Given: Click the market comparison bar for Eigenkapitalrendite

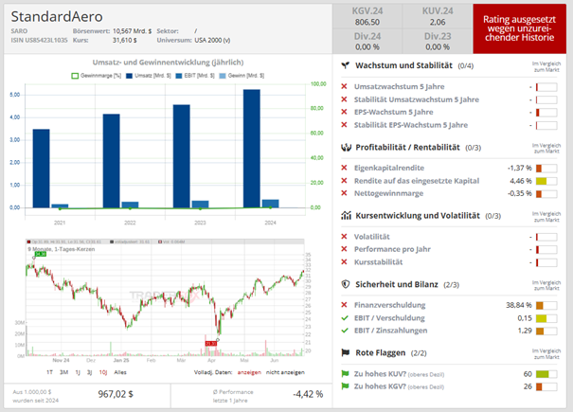Looking at the screenshot, I should [546, 169].
